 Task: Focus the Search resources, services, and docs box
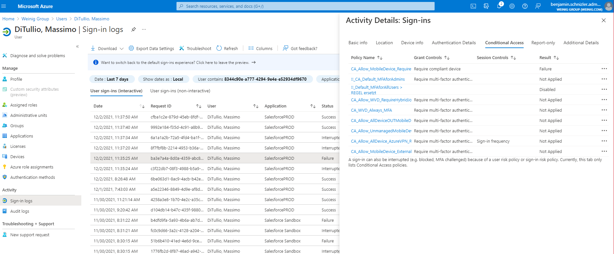point(306,6)
